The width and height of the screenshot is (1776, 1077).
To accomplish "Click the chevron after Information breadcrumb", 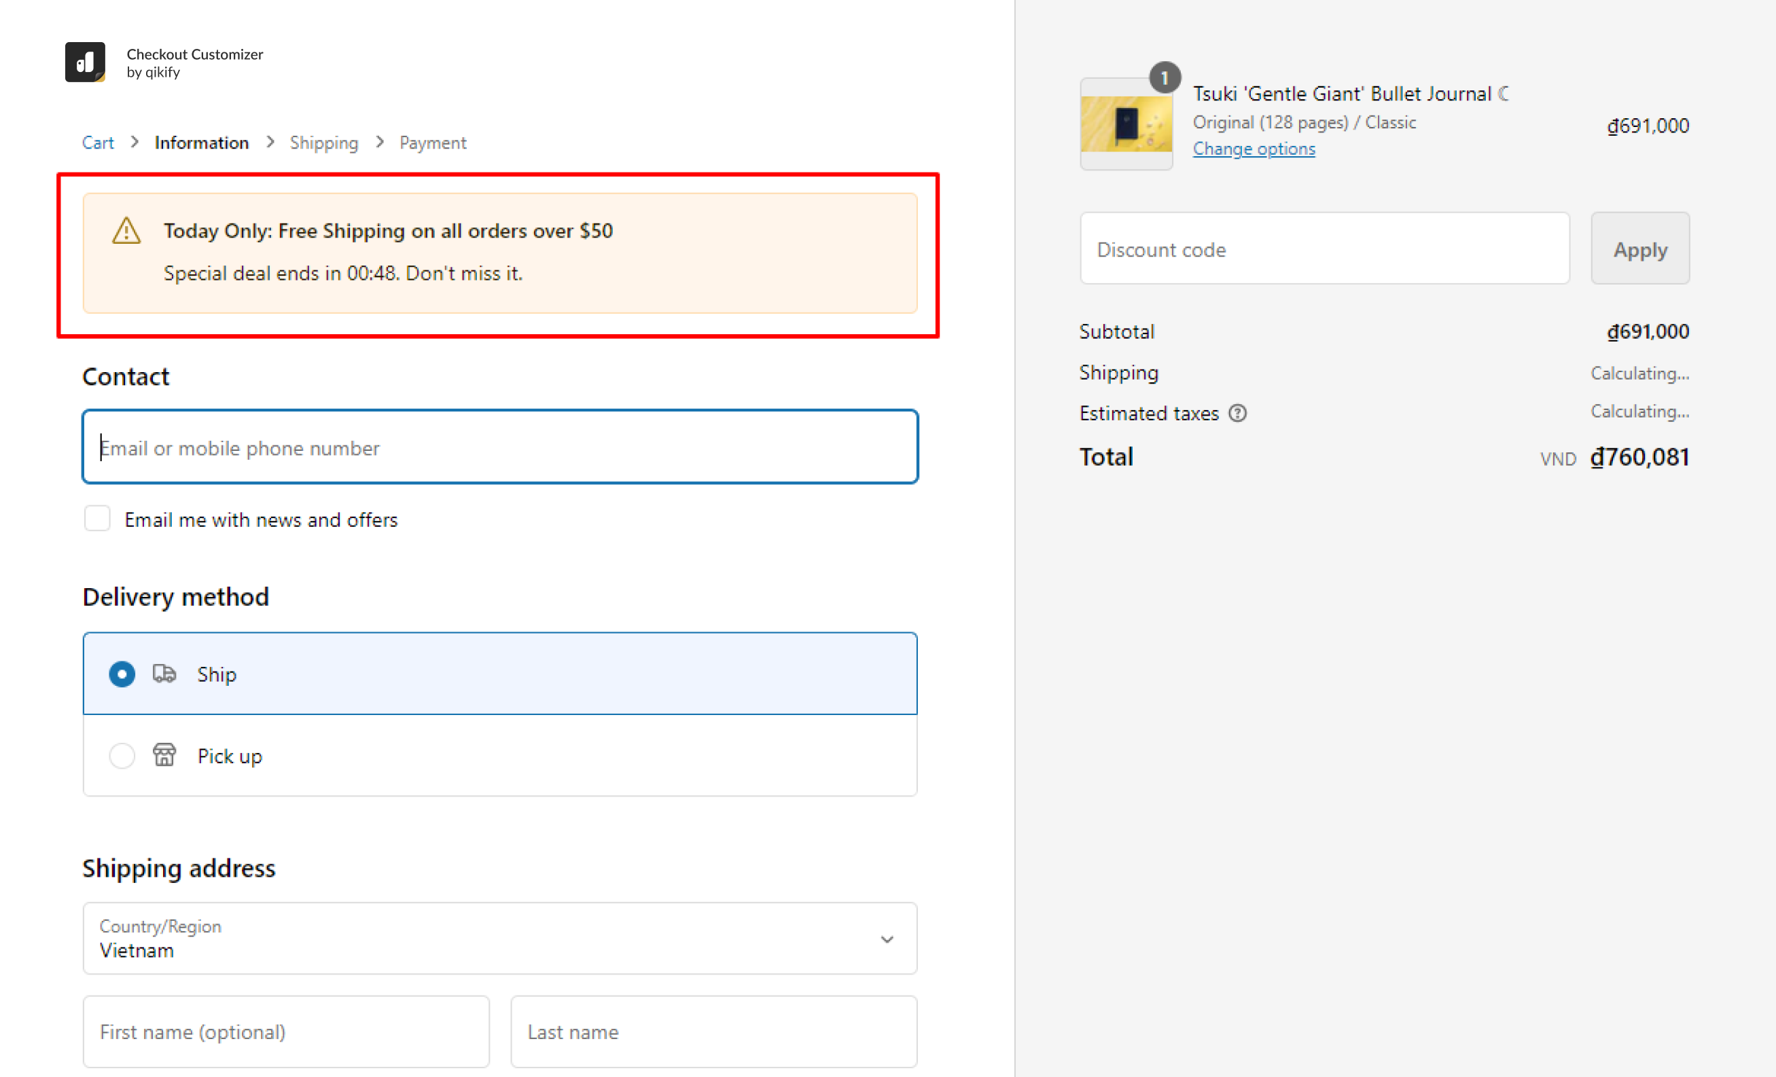I will pos(270,142).
